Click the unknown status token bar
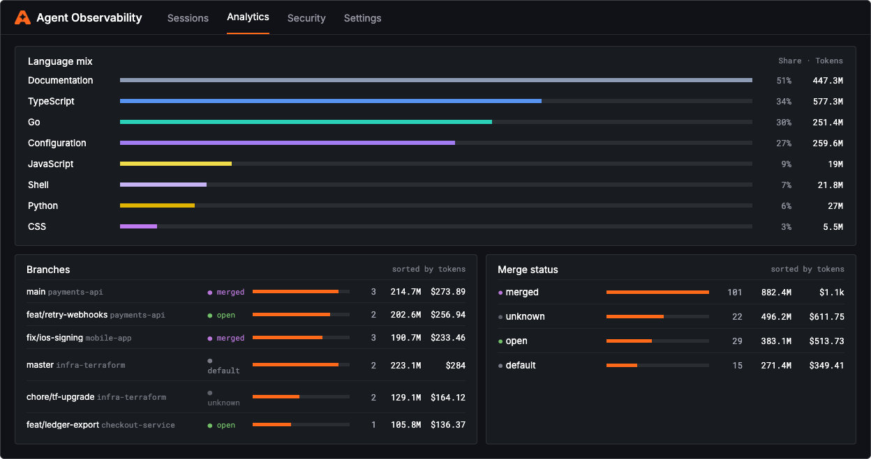 click(657, 317)
